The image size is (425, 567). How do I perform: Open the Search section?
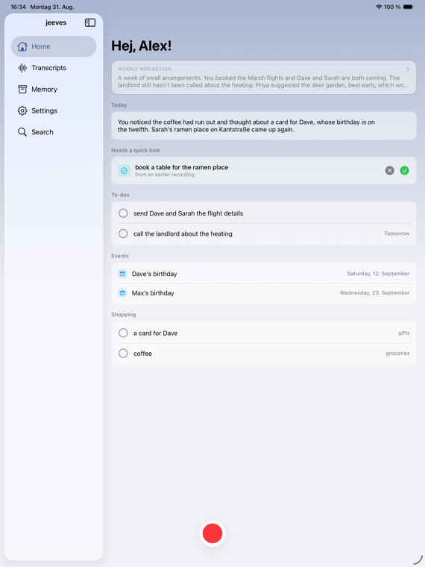click(54, 132)
